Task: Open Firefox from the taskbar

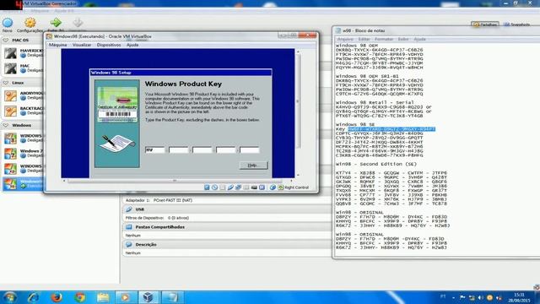Action: (57, 297)
